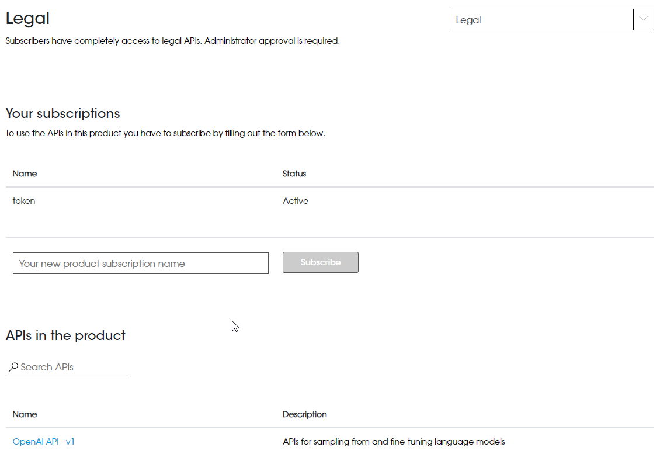
Task: Click the Name header in subscriptions table
Action: pos(25,174)
